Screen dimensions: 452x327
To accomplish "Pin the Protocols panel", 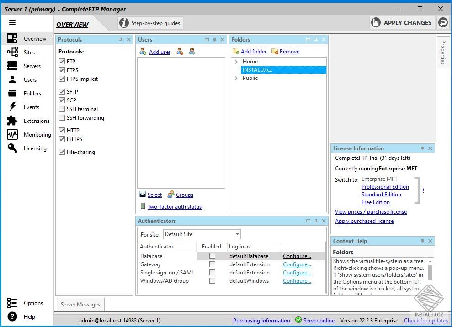I will [121, 40].
